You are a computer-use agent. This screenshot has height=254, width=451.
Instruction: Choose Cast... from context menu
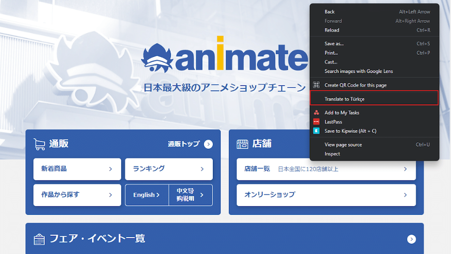pyautogui.click(x=375, y=62)
